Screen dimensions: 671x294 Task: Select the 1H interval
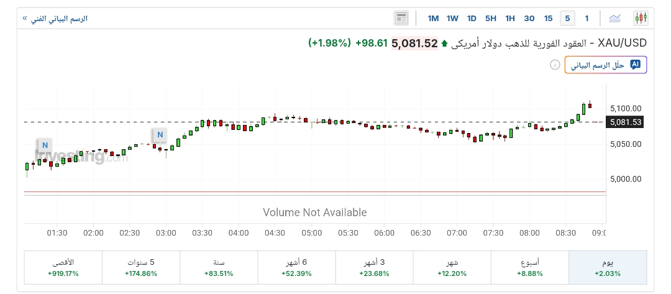510,18
